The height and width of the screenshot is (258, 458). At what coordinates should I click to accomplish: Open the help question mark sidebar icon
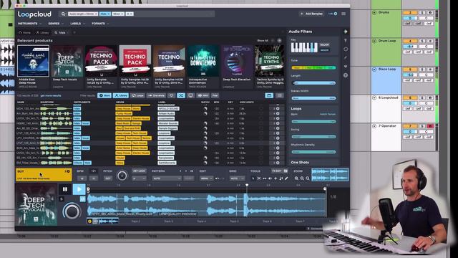tap(346, 75)
